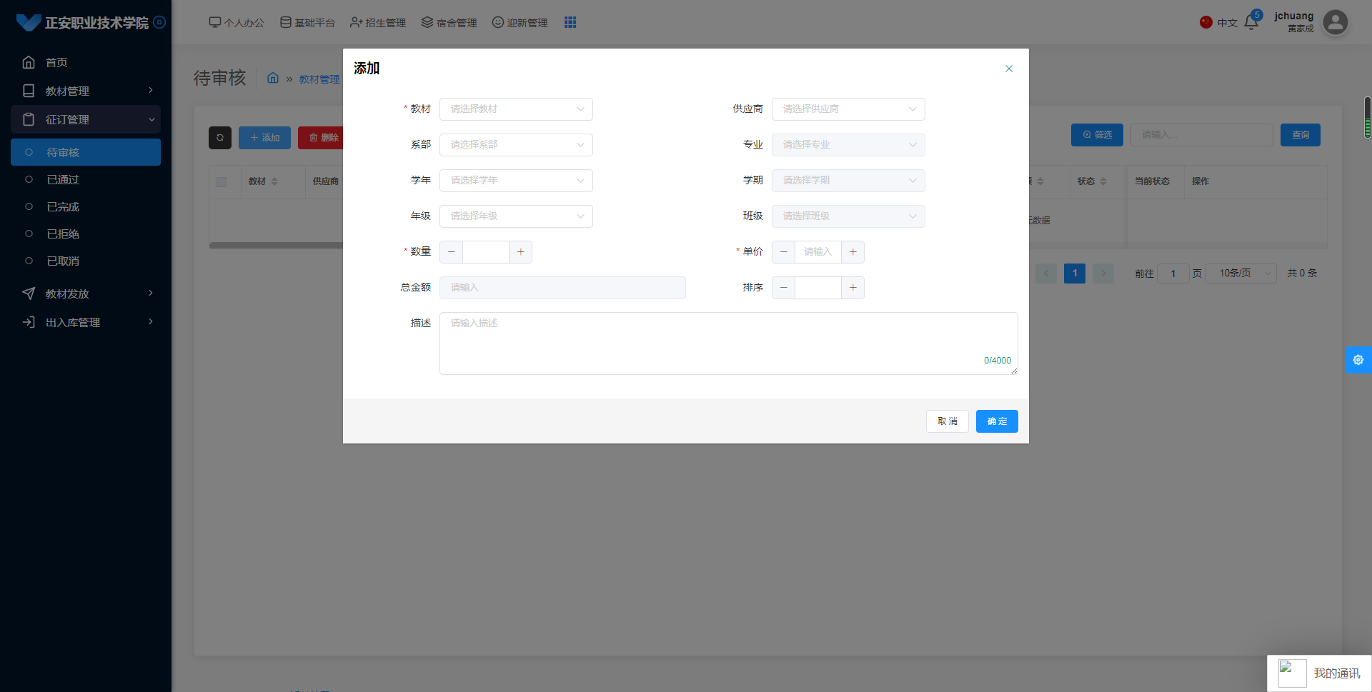The image size is (1372, 692).
Task: Expand the 学年 dropdown
Action: (516, 181)
